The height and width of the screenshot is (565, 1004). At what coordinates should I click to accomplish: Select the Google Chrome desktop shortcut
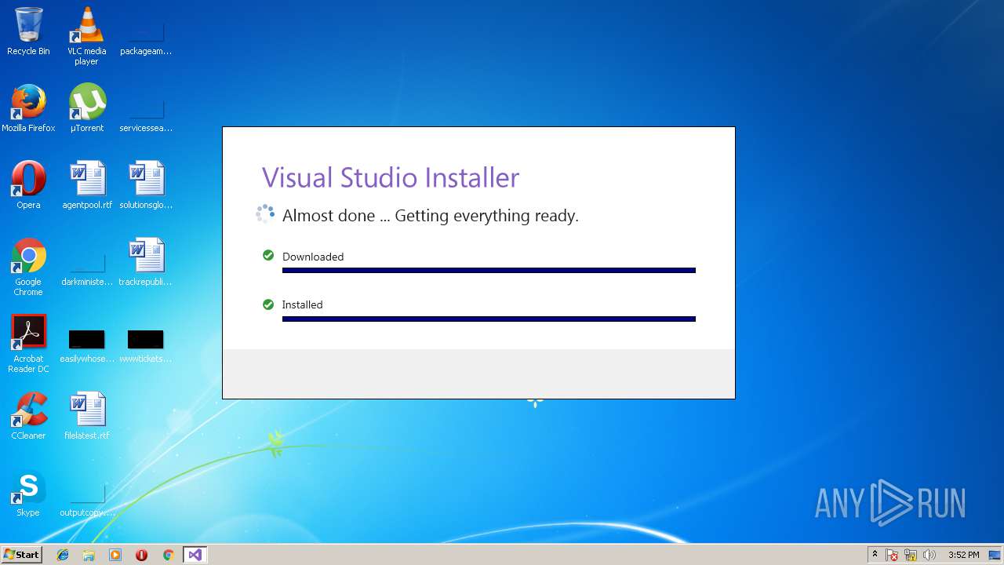pyautogui.click(x=28, y=267)
